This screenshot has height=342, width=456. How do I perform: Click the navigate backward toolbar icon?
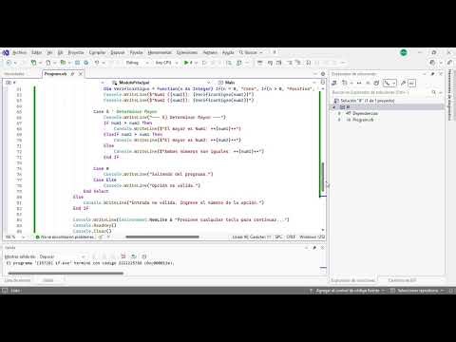point(9,63)
